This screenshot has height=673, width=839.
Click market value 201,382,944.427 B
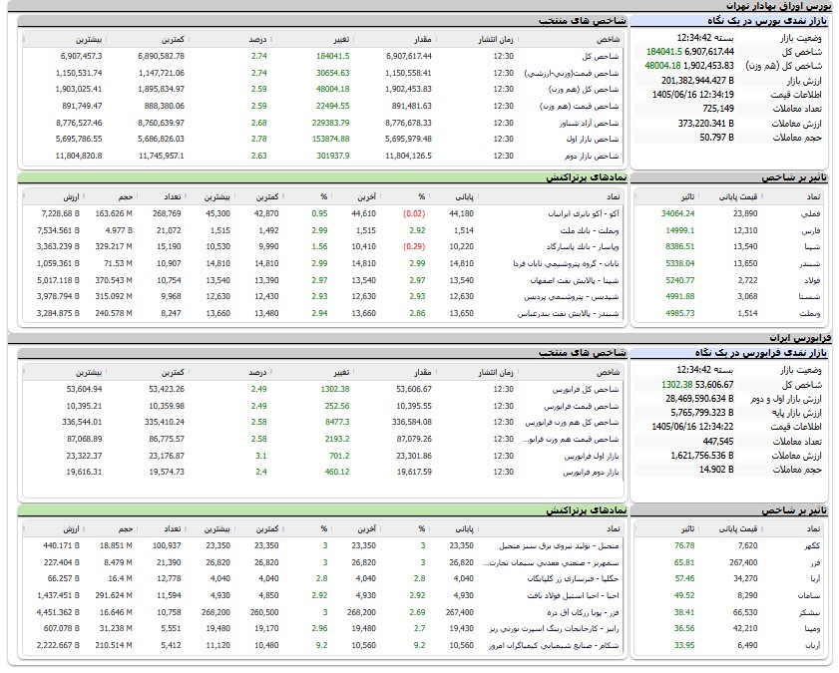click(697, 81)
